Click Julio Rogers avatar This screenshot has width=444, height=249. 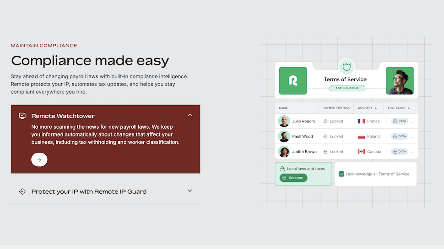point(284,121)
